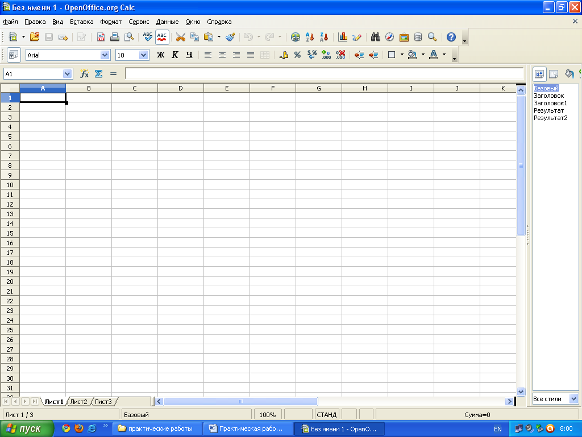
Task: Apply Percent number format icon
Action: tap(297, 55)
